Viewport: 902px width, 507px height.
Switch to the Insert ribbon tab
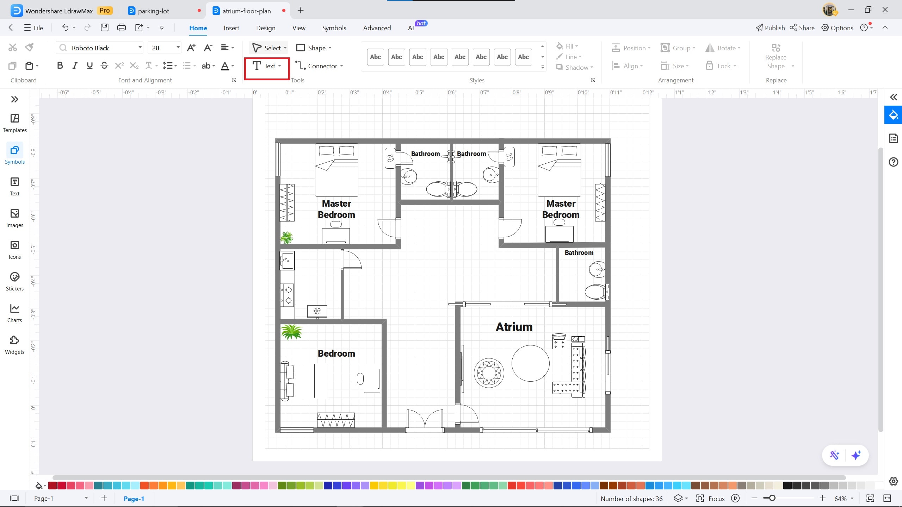(231, 28)
